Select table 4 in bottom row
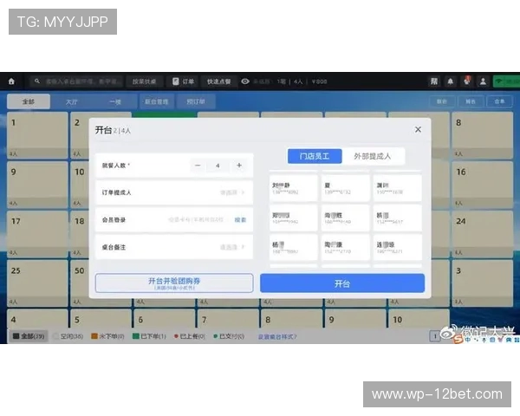This screenshot has height=416, width=520. click(37, 319)
